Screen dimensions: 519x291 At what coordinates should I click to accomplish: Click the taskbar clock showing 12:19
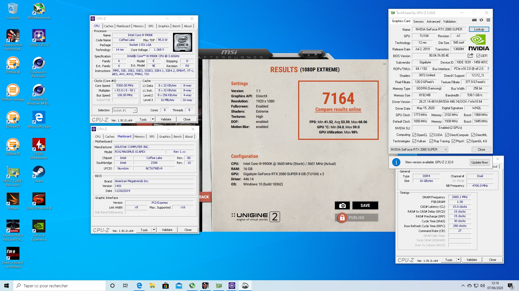click(x=495, y=286)
